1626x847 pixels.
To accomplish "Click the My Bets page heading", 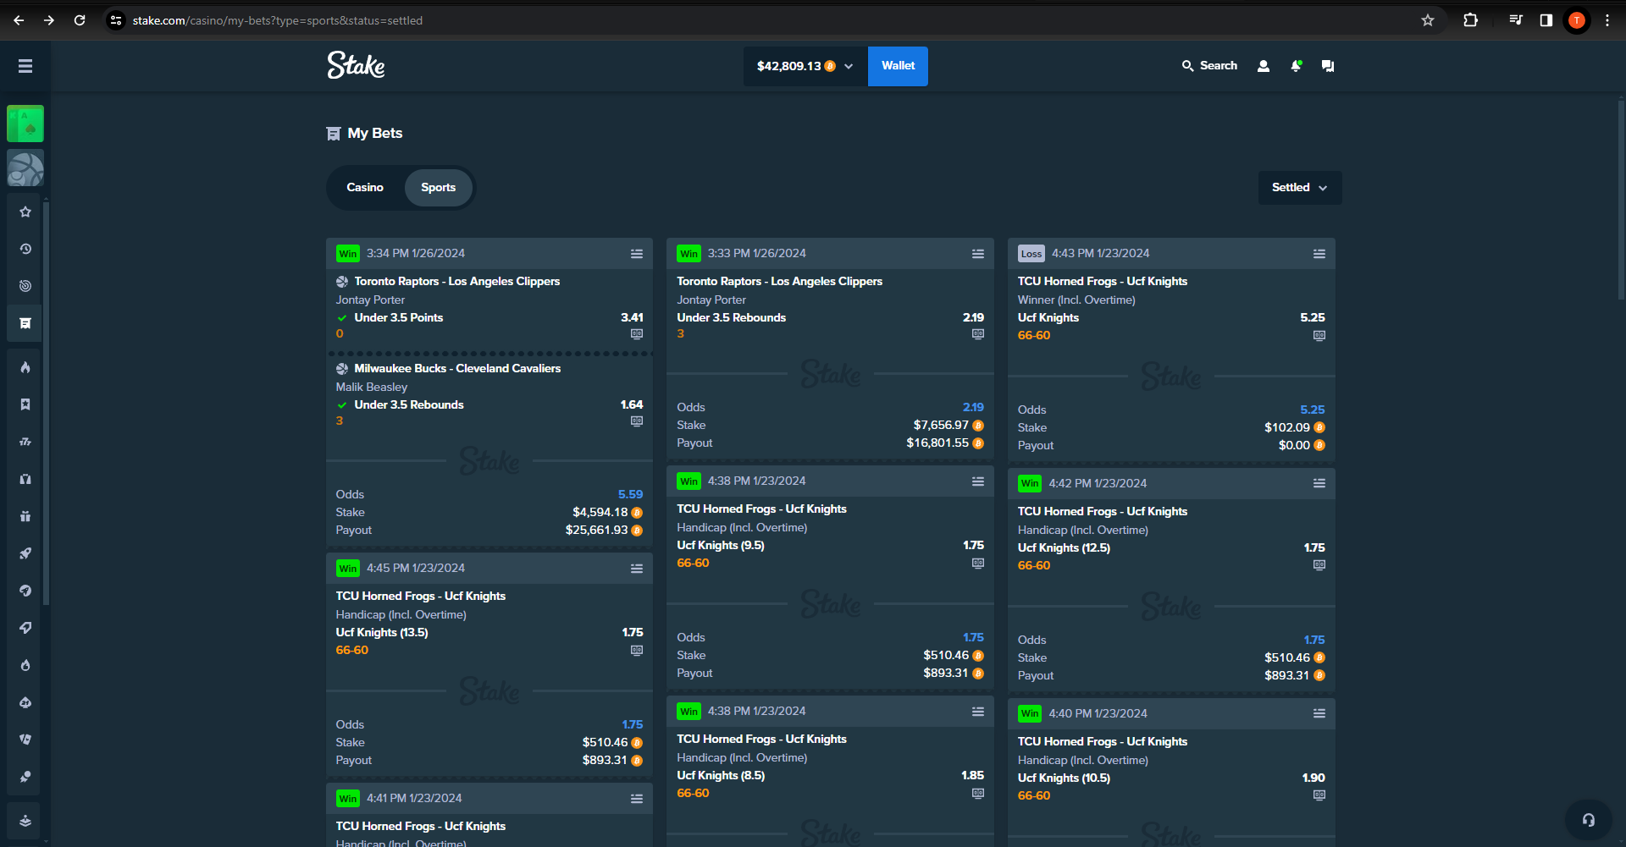I will pyautogui.click(x=374, y=134).
